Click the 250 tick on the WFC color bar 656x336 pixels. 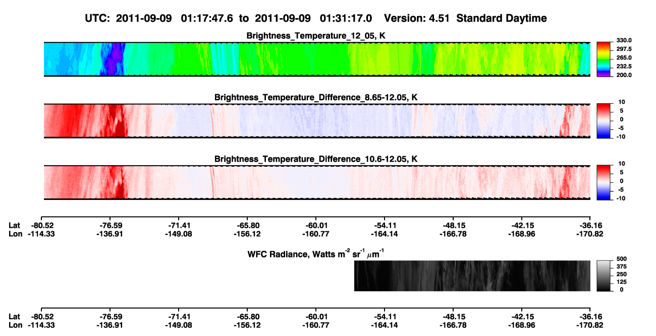pyautogui.click(x=622, y=274)
